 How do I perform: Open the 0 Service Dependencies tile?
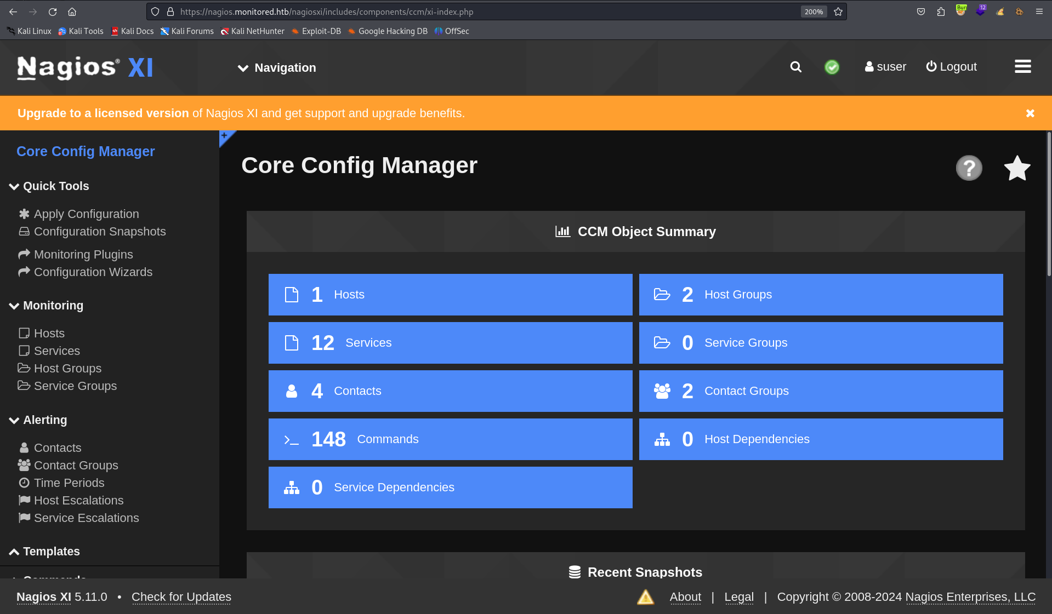pyautogui.click(x=450, y=487)
